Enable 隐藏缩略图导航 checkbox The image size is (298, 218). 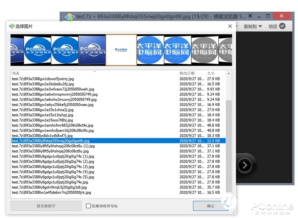click(x=88, y=206)
